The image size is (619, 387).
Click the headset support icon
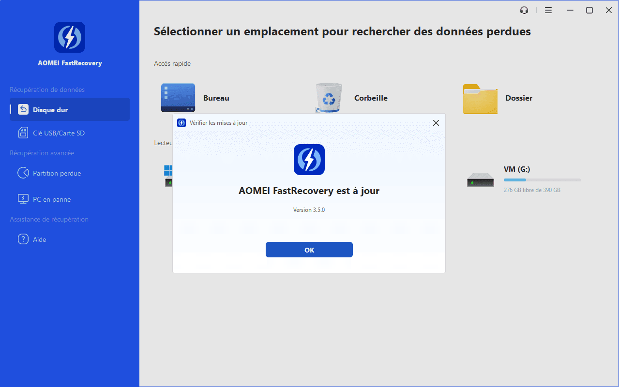pyautogui.click(x=524, y=10)
